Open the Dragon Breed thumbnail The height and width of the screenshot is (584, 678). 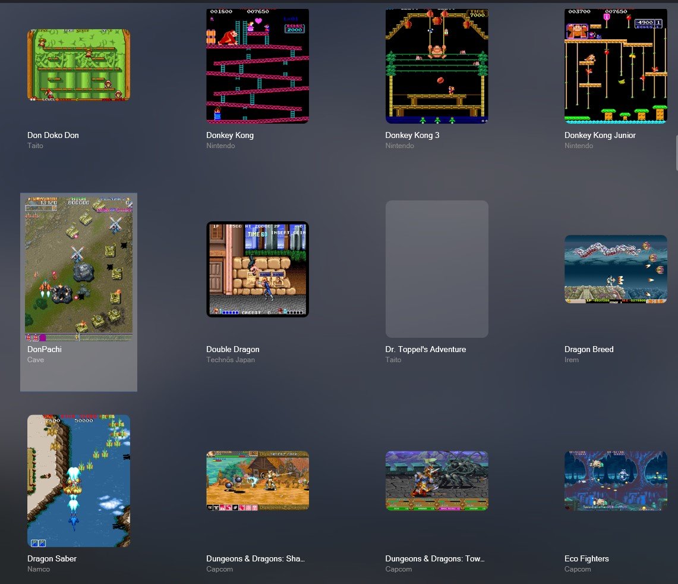click(616, 269)
